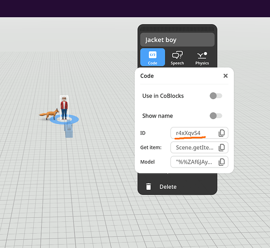
Task: Select the Jacket boy character in scene
Action: [x=64, y=108]
